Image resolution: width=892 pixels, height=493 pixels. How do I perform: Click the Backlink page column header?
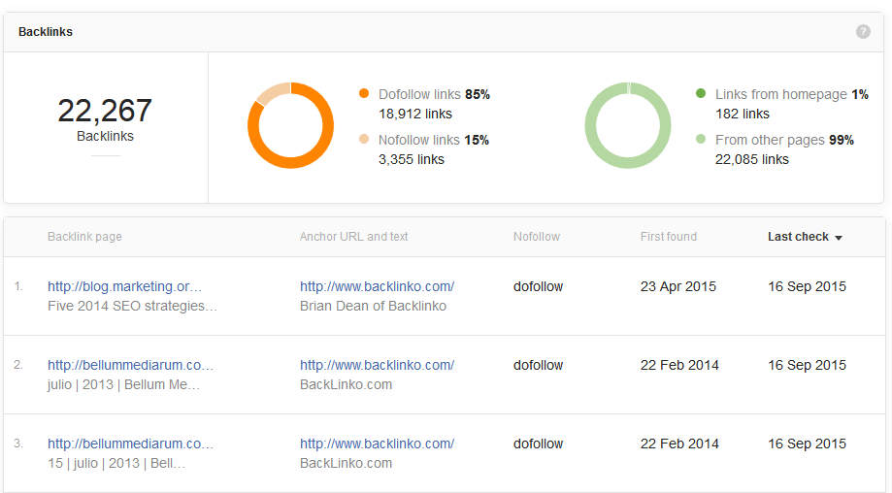coord(84,237)
